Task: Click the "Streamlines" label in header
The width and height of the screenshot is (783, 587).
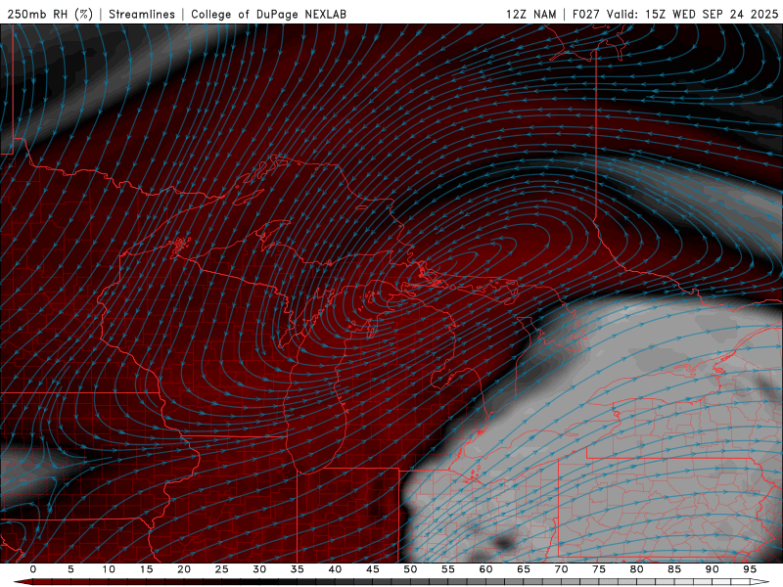Action: [142, 14]
